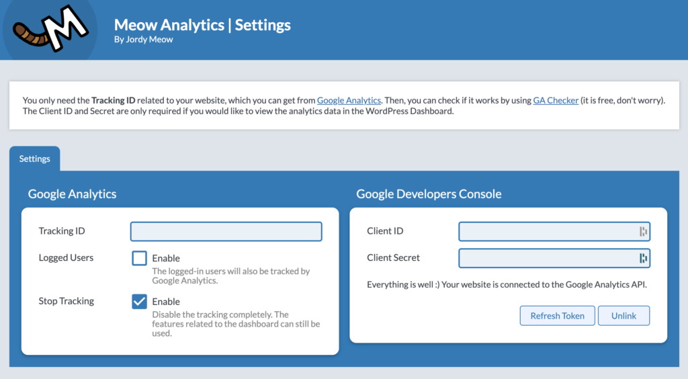Click the Unlink button
Screen dimensions: 688x379
[623, 316]
